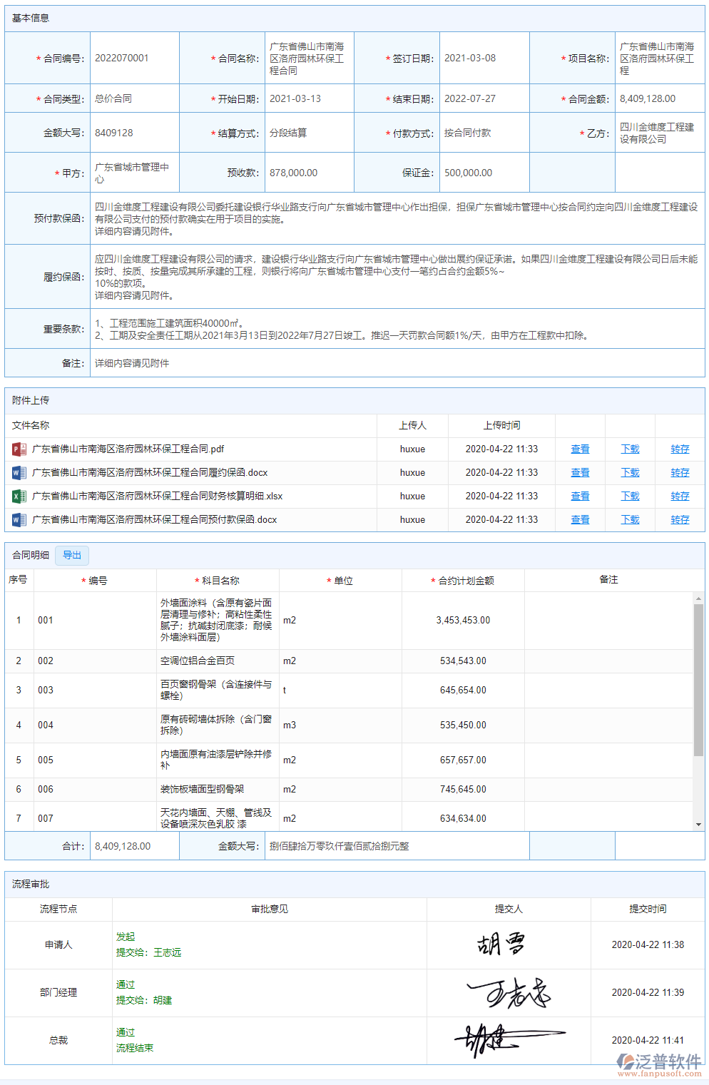Image resolution: width=709 pixels, height=1085 pixels.
Task: Click 转存 for 财务核算明细.xlsx
Action: (680, 496)
